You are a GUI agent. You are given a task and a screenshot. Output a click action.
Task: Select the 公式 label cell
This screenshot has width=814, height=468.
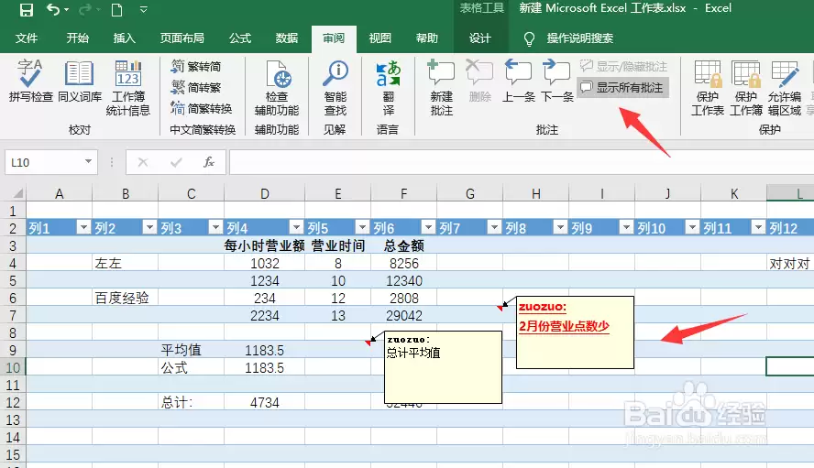pos(191,368)
